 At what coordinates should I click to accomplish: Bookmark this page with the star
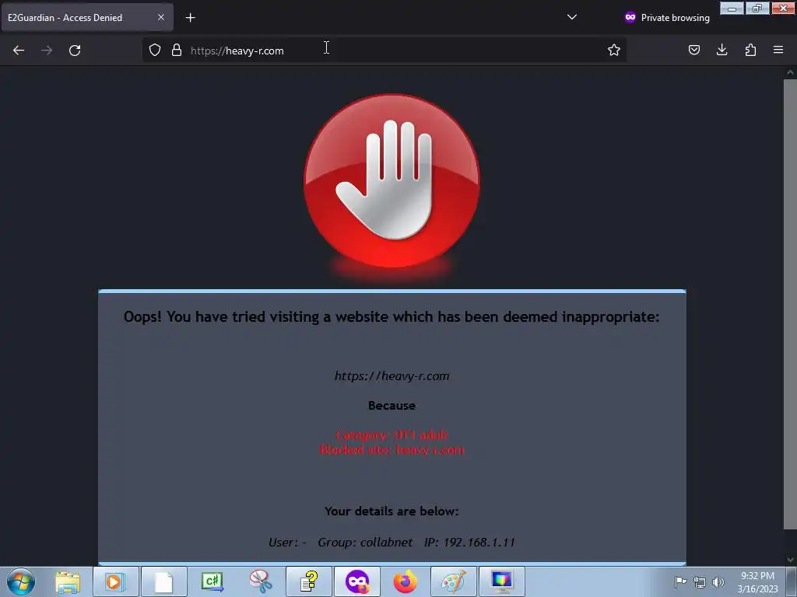[614, 50]
